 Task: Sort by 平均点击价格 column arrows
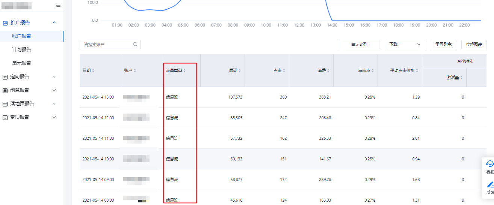click(417, 70)
